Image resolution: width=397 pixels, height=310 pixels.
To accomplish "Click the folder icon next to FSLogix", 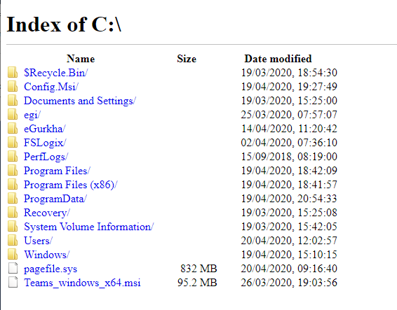I will [13, 142].
